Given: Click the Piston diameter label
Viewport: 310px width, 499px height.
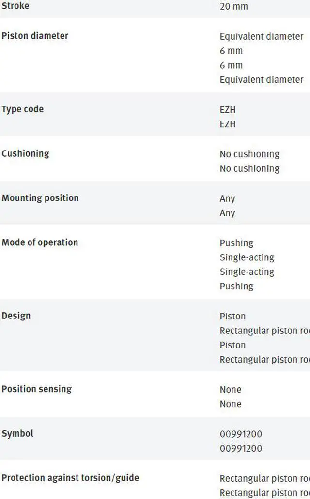Looking at the screenshot, I should [35, 36].
